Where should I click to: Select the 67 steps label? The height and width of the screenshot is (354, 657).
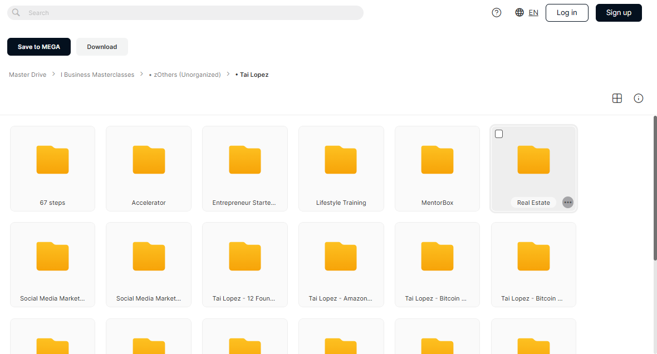(x=52, y=203)
